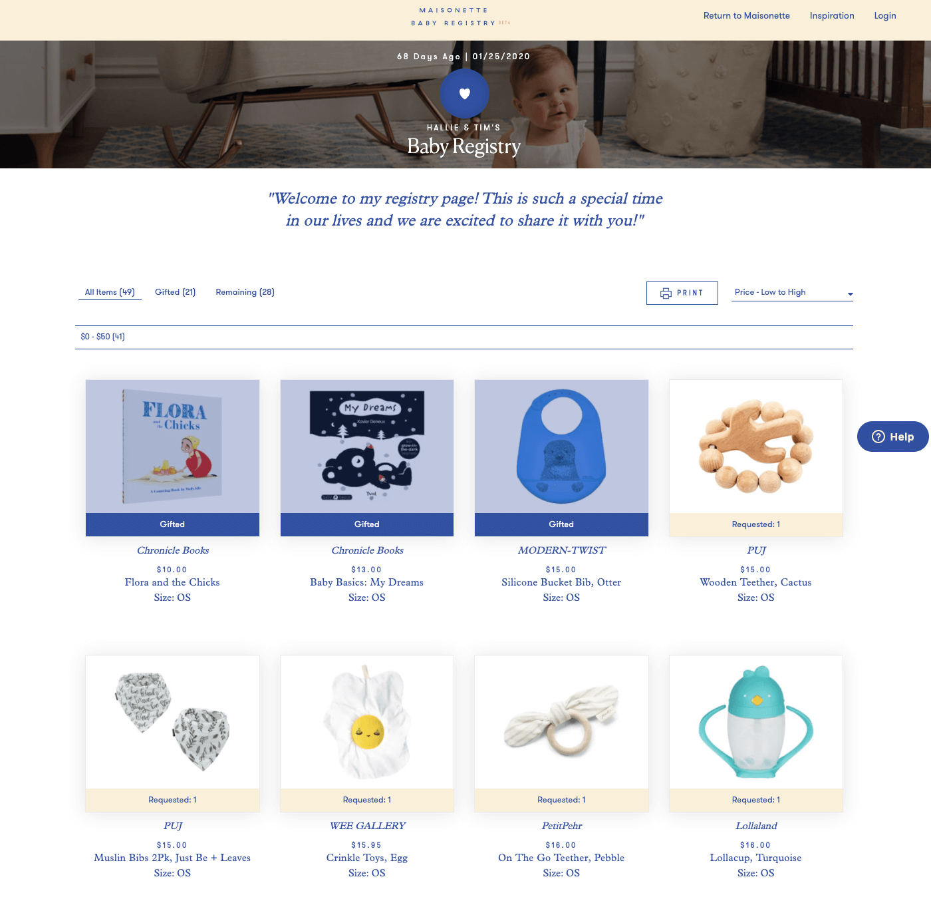Open the Lollacup, Turquoise product image

tap(756, 722)
